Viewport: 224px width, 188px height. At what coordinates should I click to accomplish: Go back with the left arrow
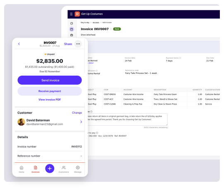tap(19, 44)
